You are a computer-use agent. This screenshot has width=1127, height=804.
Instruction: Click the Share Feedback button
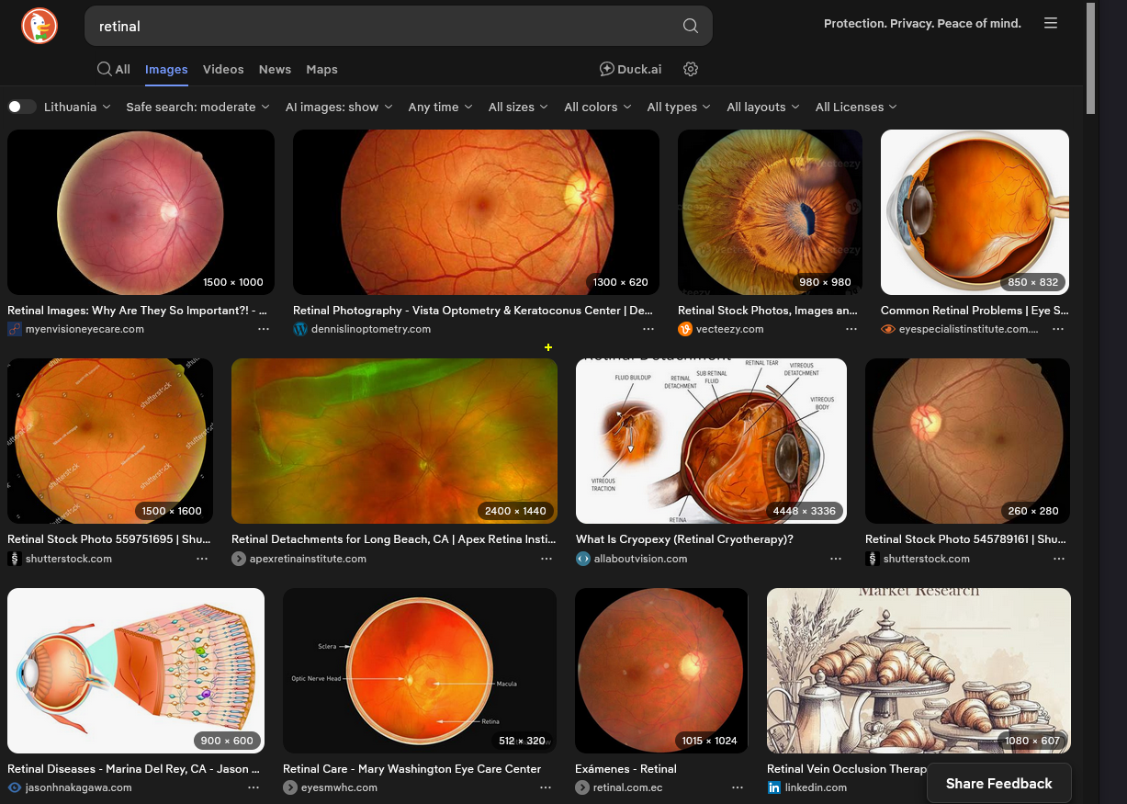point(998,784)
